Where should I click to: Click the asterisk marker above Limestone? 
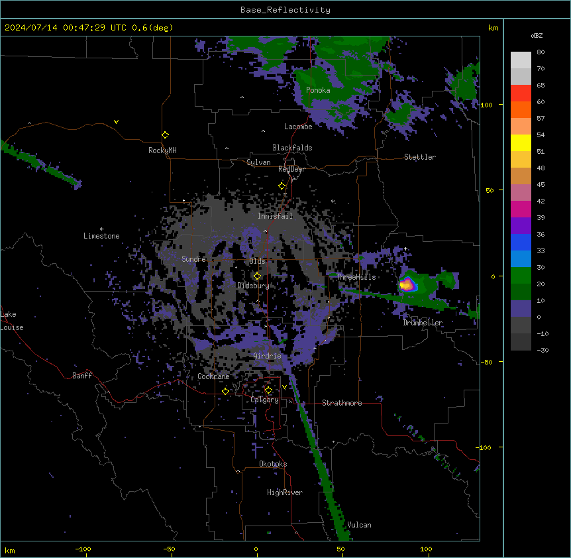[x=101, y=229]
